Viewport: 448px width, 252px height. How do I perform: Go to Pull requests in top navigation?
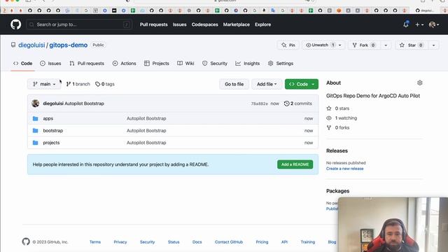[x=153, y=24]
